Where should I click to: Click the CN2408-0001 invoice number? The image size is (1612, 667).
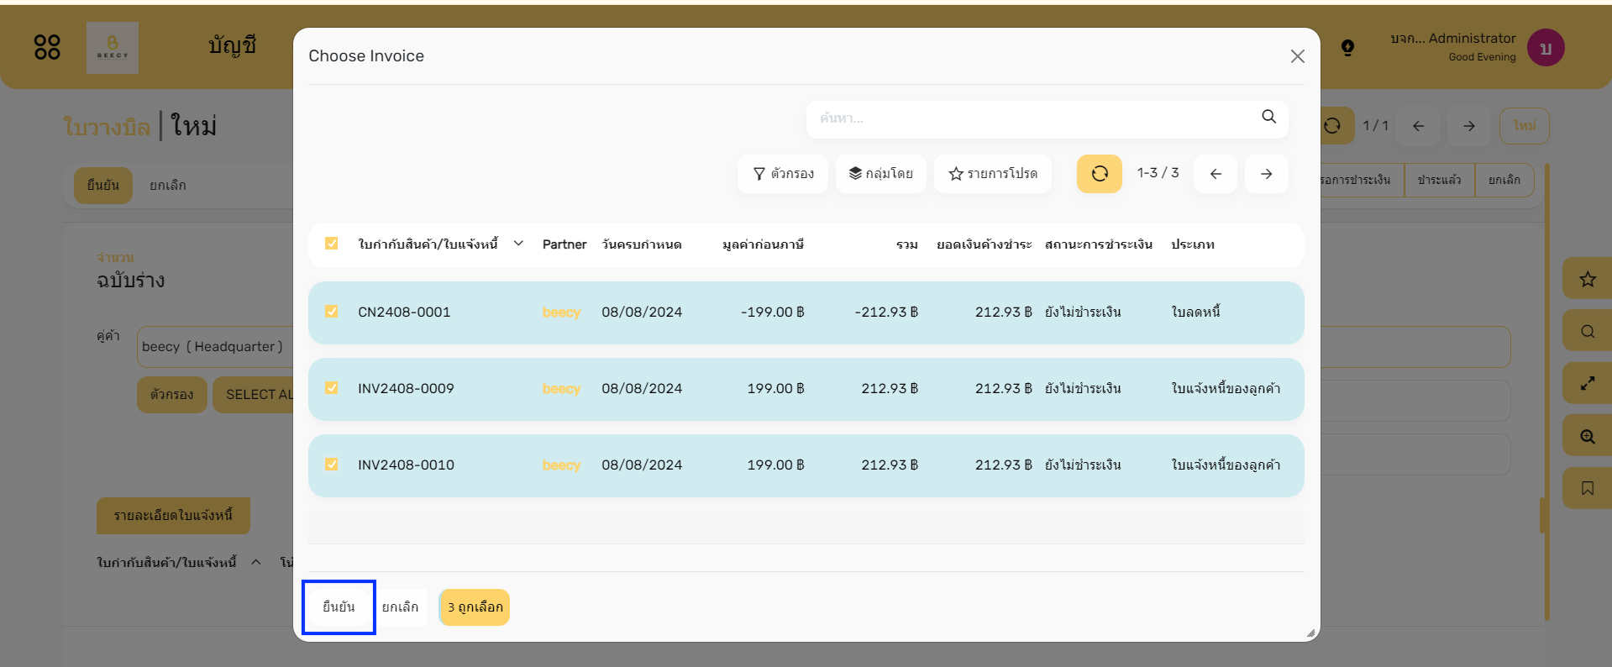[404, 312]
